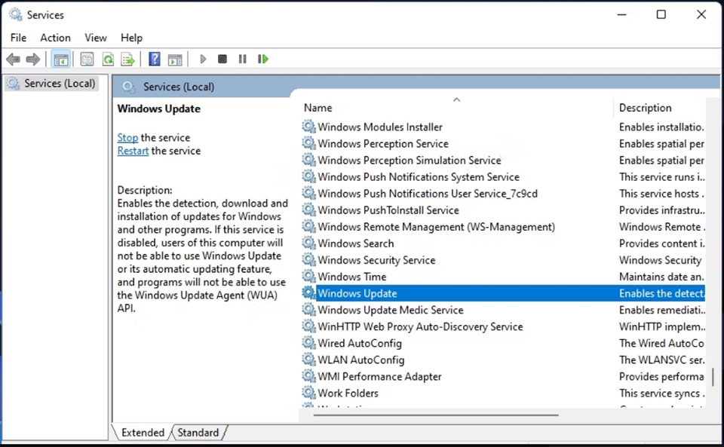Click the Start Service play icon

pyautogui.click(x=203, y=59)
